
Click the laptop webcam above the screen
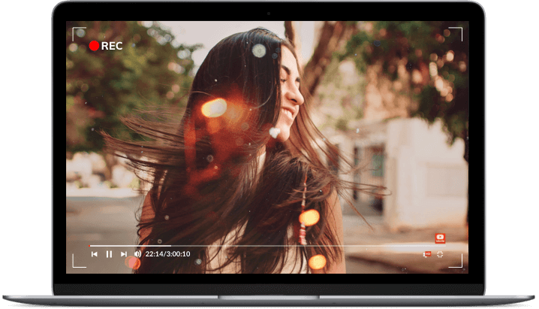pos(269,13)
